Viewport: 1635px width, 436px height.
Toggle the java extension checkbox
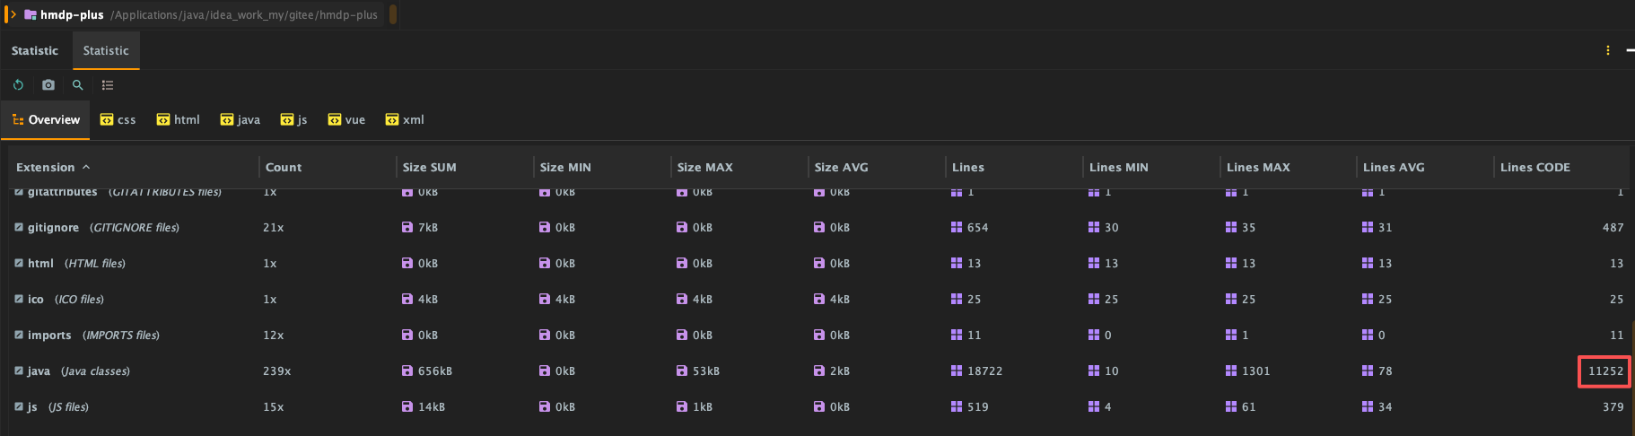[19, 371]
